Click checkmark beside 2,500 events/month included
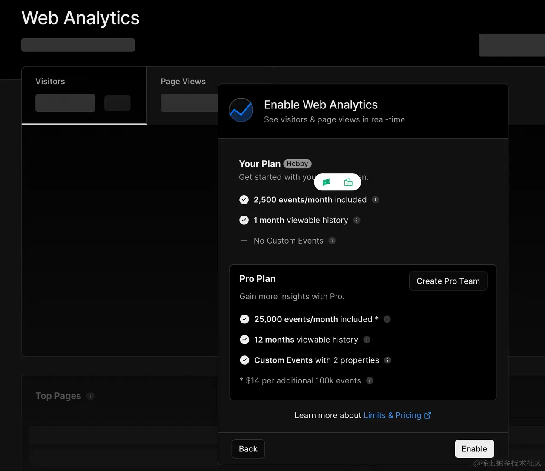Viewport: 545px width, 471px height. click(244, 200)
